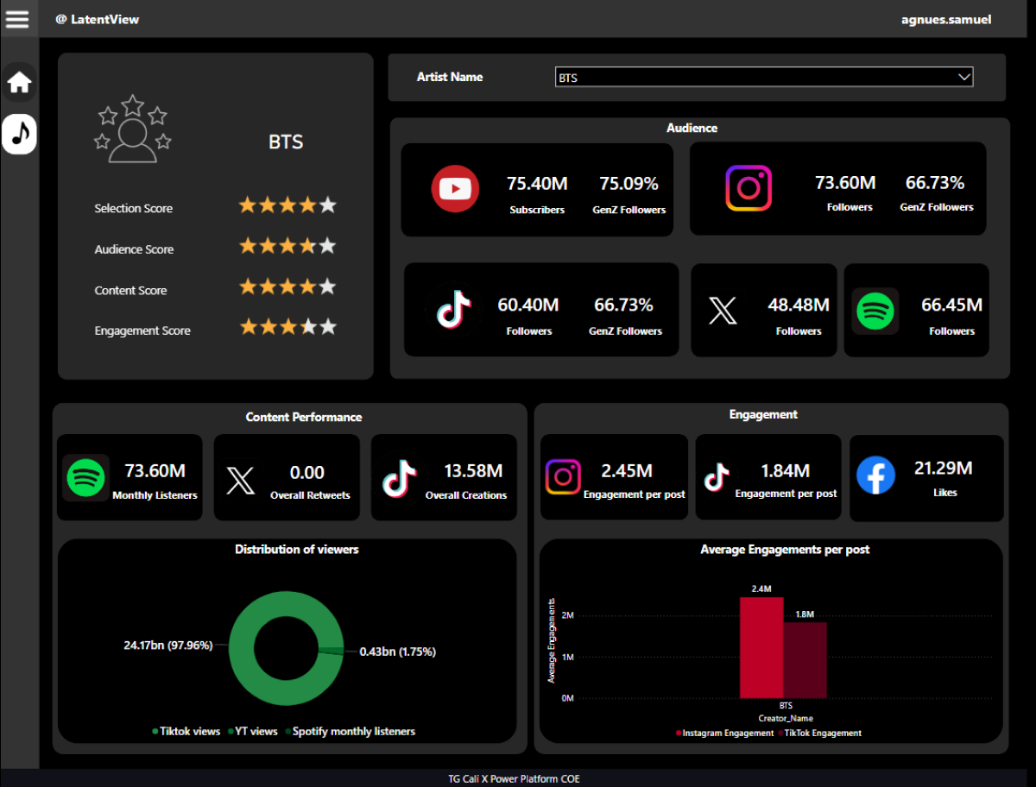The height and width of the screenshot is (787, 1036).
Task: Click the Facebook icon beside Likes
Action: 875,475
